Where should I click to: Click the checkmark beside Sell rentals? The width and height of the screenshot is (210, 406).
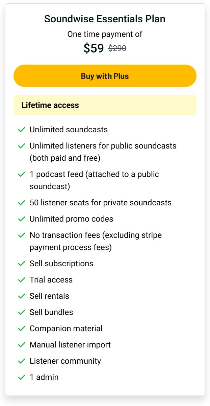(21, 296)
